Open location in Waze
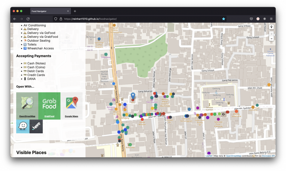 pyautogui.click(x=23, y=126)
